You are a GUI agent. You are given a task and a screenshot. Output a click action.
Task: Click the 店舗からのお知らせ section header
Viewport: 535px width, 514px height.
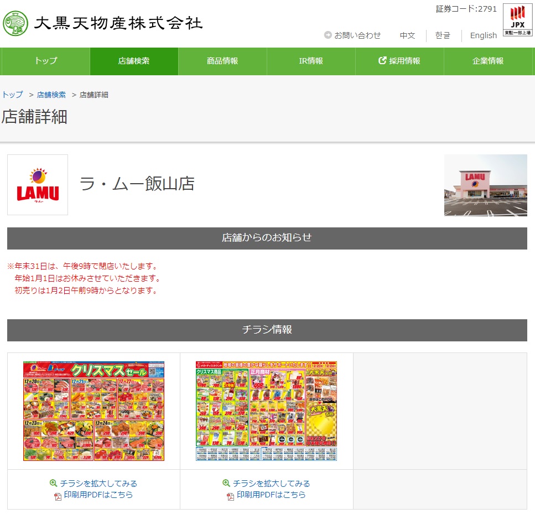[x=267, y=238]
